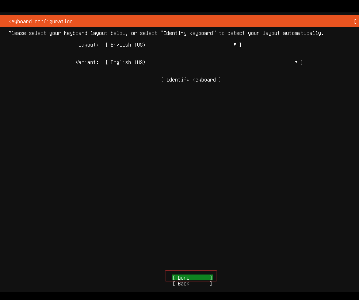Click the highlighted Done button
The width and height of the screenshot is (359, 300).
point(191,277)
